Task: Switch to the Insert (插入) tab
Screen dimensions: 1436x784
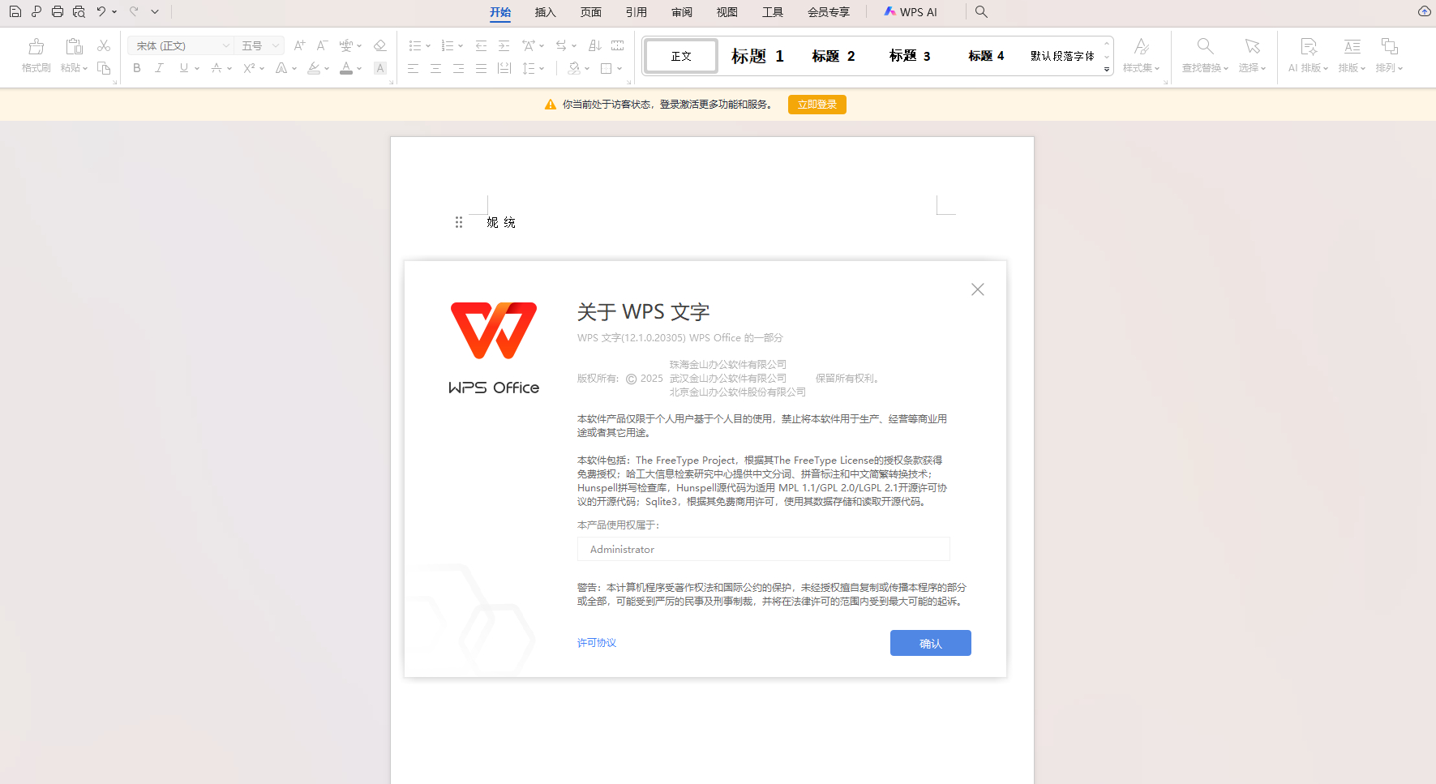Action: click(546, 12)
